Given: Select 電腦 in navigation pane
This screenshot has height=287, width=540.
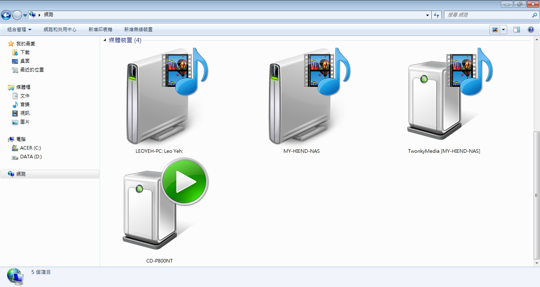Looking at the screenshot, I should pos(21,139).
